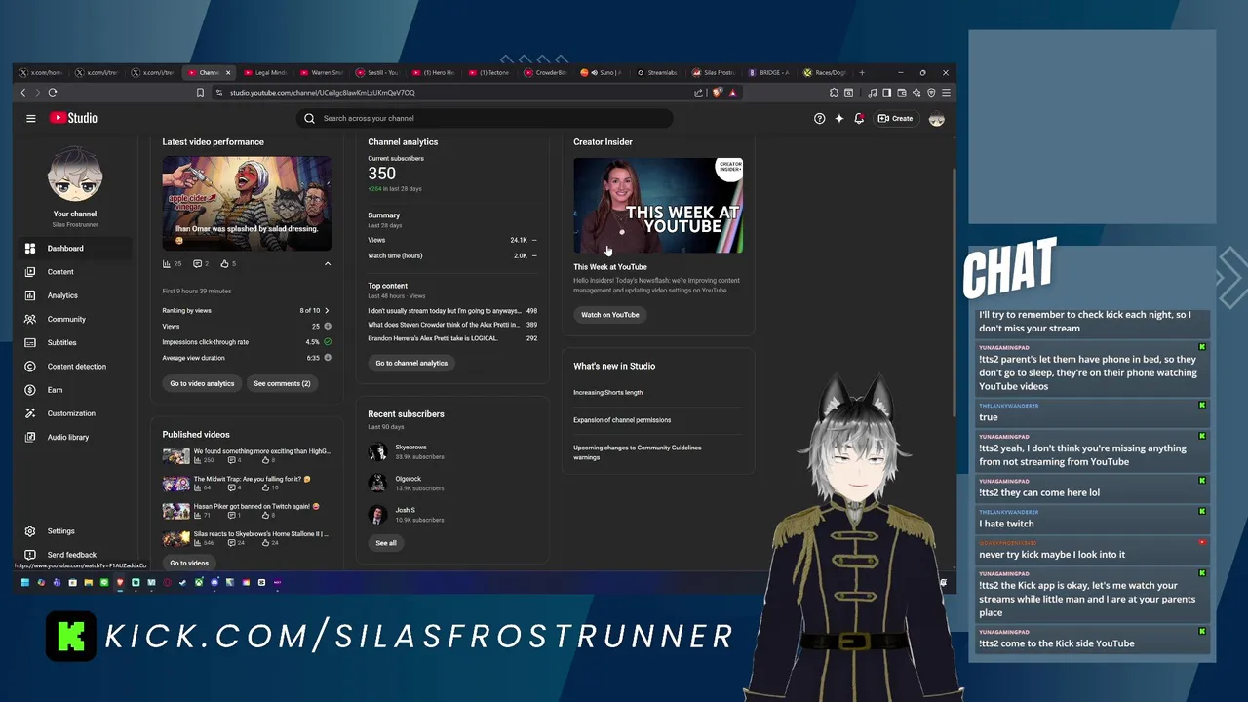This screenshot has width=1248, height=702.
Task: Click the bookmark icon beside address bar
Action: (x=200, y=93)
